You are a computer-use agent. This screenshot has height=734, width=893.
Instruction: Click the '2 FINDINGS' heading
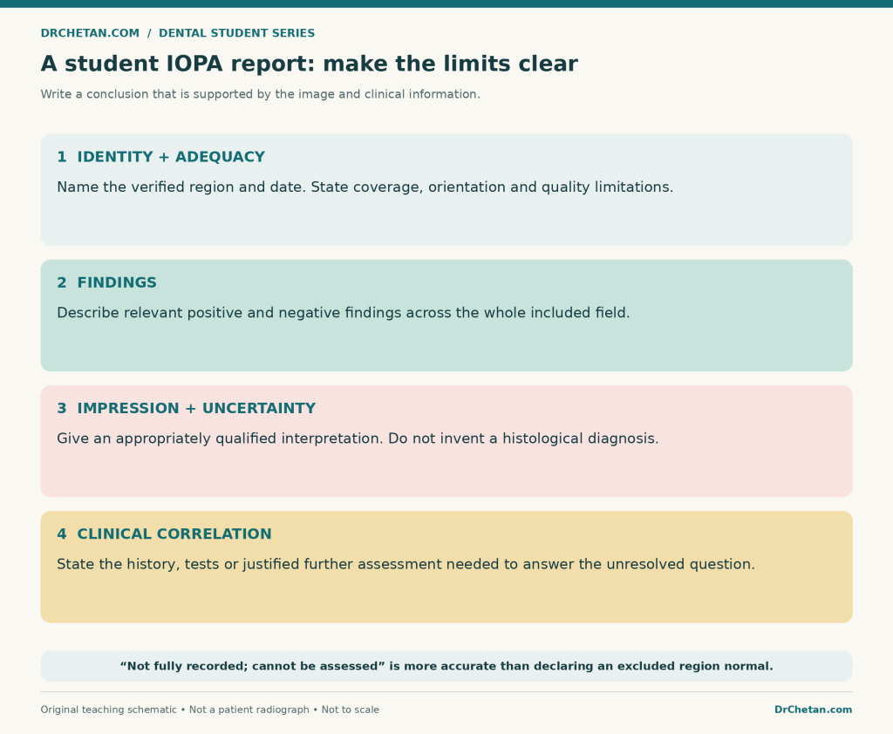[106, 282]
